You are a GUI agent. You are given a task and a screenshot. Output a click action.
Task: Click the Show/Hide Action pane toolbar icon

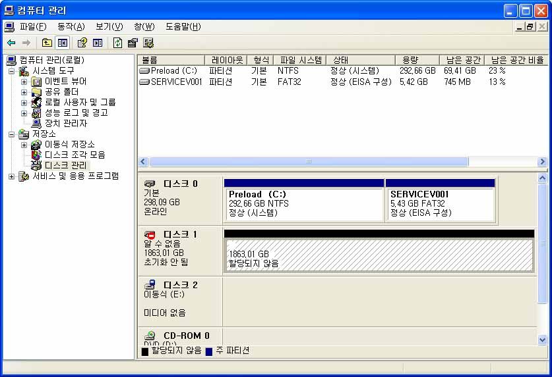[x=98, y=43]
